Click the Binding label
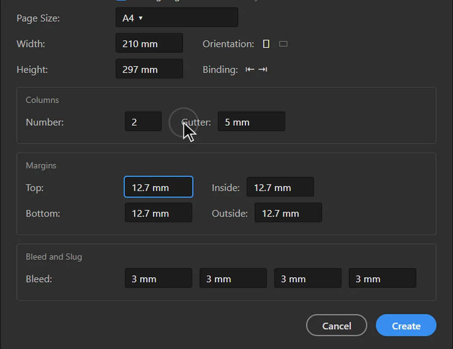The width and height of the screenshot is (453, 349). (220, 70)
